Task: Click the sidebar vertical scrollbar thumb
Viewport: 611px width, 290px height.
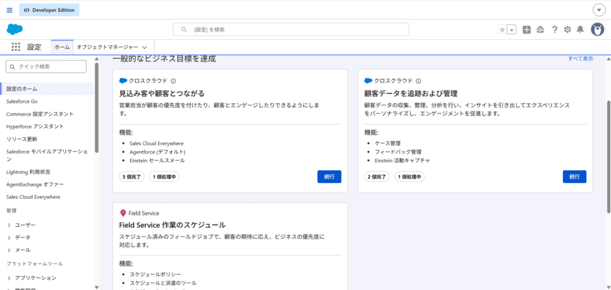Action: (97, 108)
